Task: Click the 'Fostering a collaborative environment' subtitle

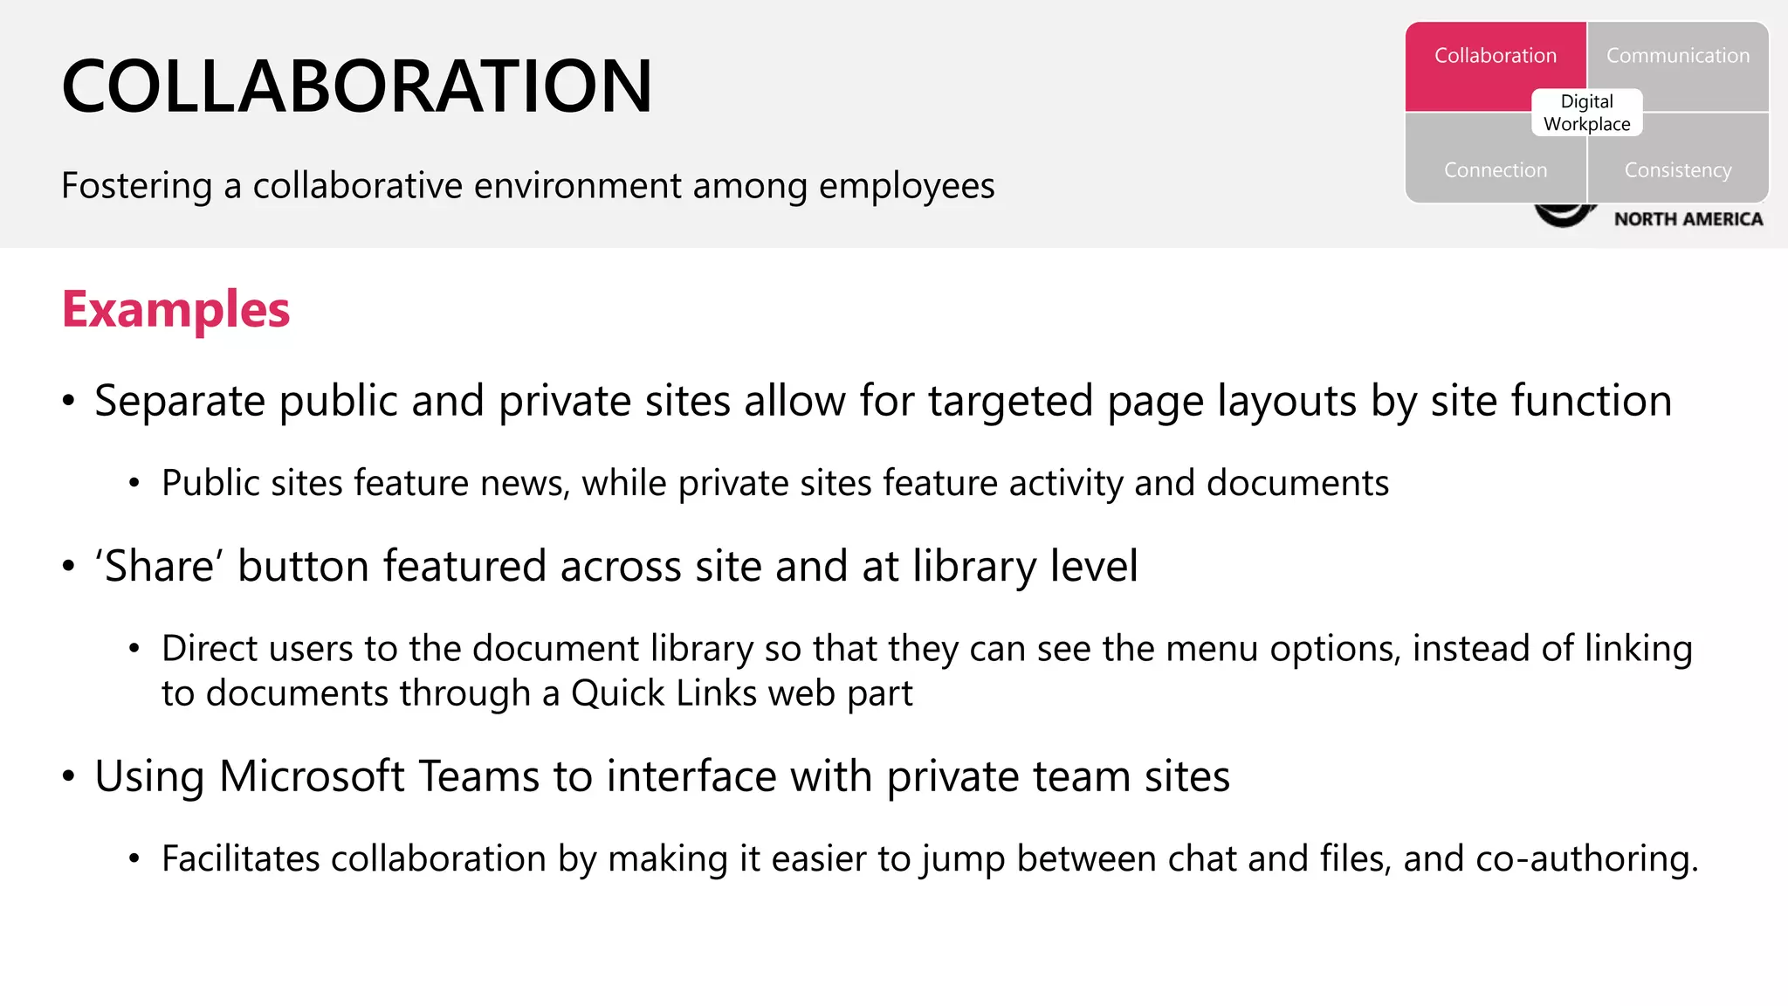Action: click(528, 186)
